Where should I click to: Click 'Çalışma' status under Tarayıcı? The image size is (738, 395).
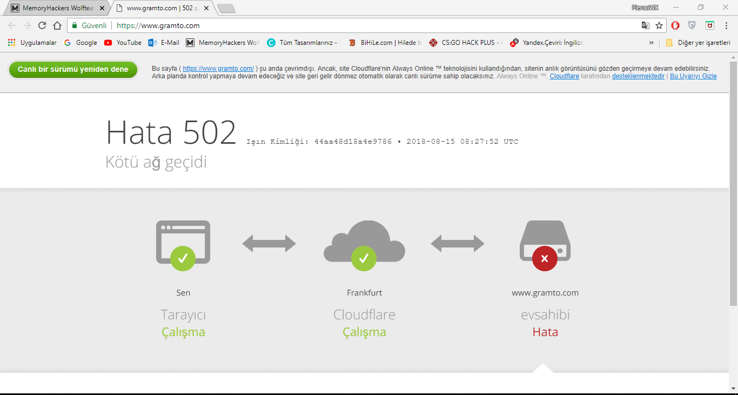(x=183, y=332)
